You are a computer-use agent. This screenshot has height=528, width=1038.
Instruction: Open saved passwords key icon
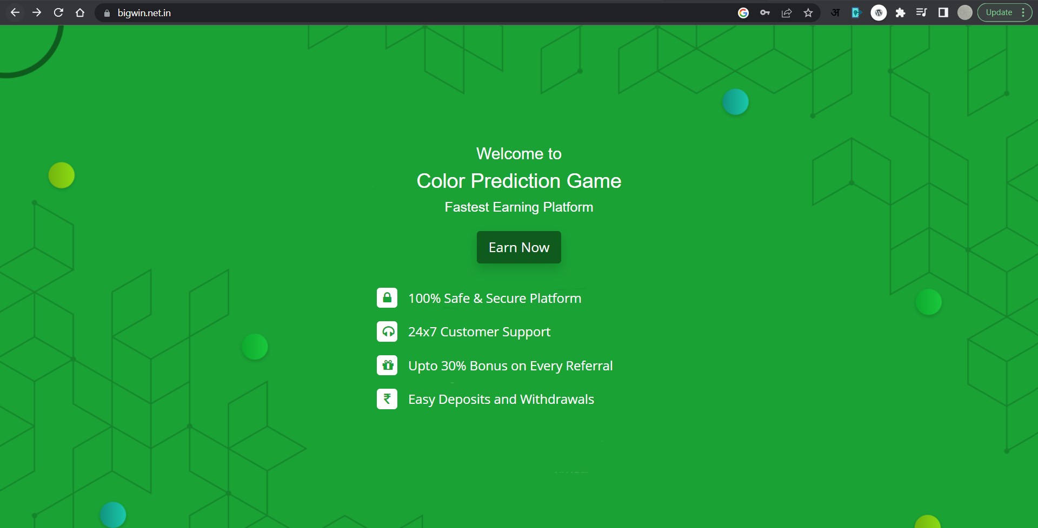765,13
